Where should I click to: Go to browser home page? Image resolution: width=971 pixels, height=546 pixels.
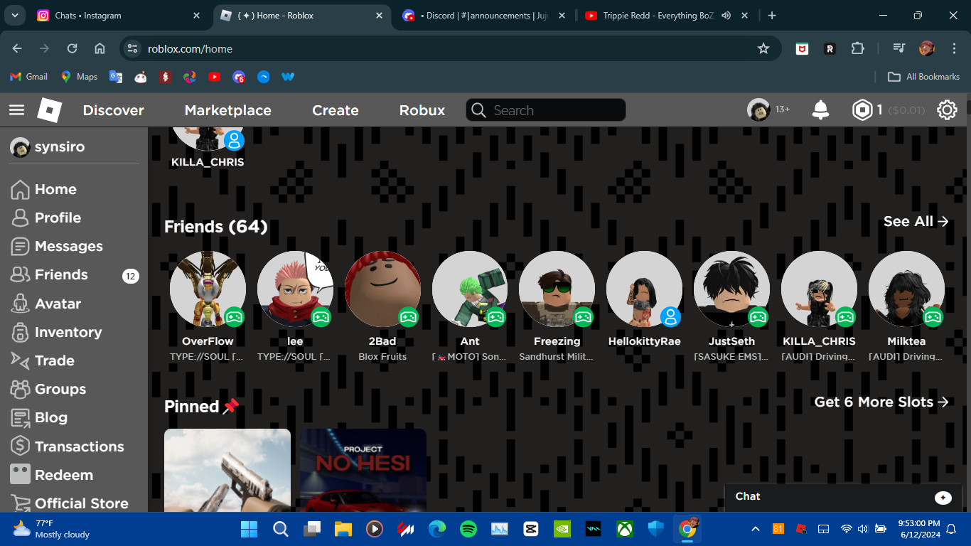pyautogui.click(x=100, y=48)
